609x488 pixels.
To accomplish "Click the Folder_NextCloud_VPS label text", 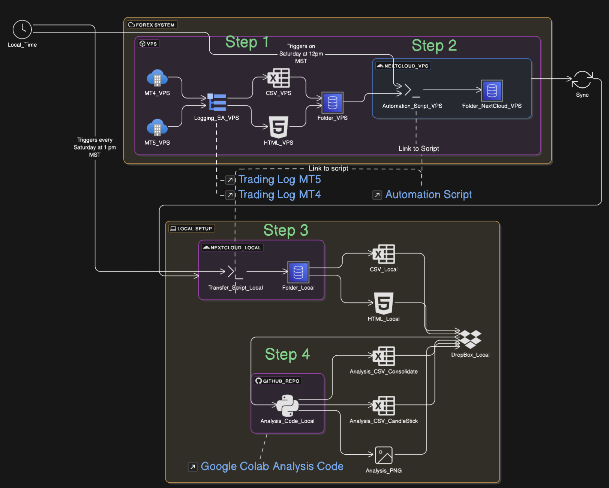I will coord(492,106).
